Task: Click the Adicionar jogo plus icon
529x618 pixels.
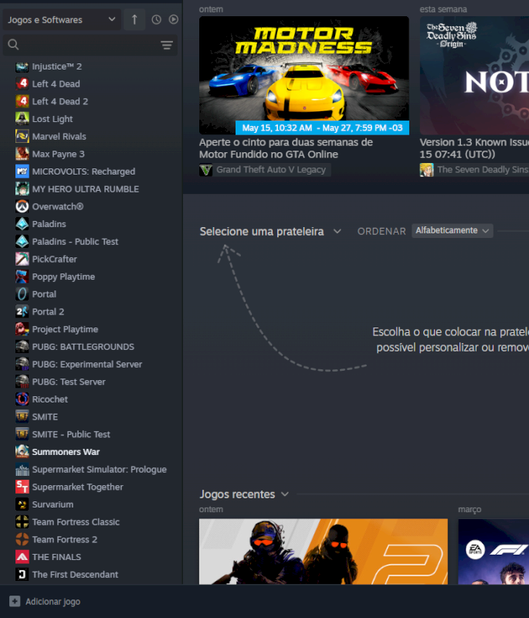Action: click(15, 602)
